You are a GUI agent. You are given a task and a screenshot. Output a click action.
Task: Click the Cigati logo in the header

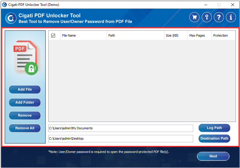tap(11, 18)
